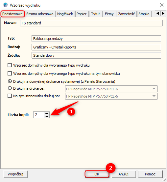Check Wzorzec domyślny dla wybranego typu wydruku
The image size is (167, 182).
pyautogui.click(x=10, y=65)
